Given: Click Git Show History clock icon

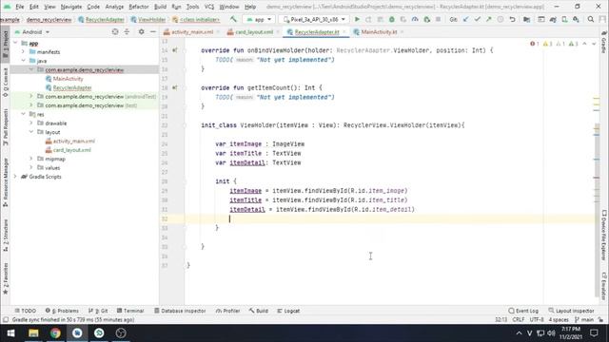Looking at the screenshot, I should tap(501, 19).
